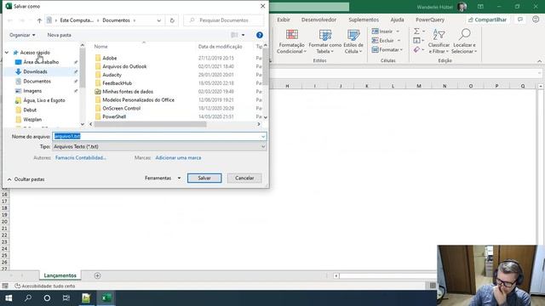
Task: Select Água, Lixo e Esgoto folder
Action: pyautogui.click(x=44, y=100)
